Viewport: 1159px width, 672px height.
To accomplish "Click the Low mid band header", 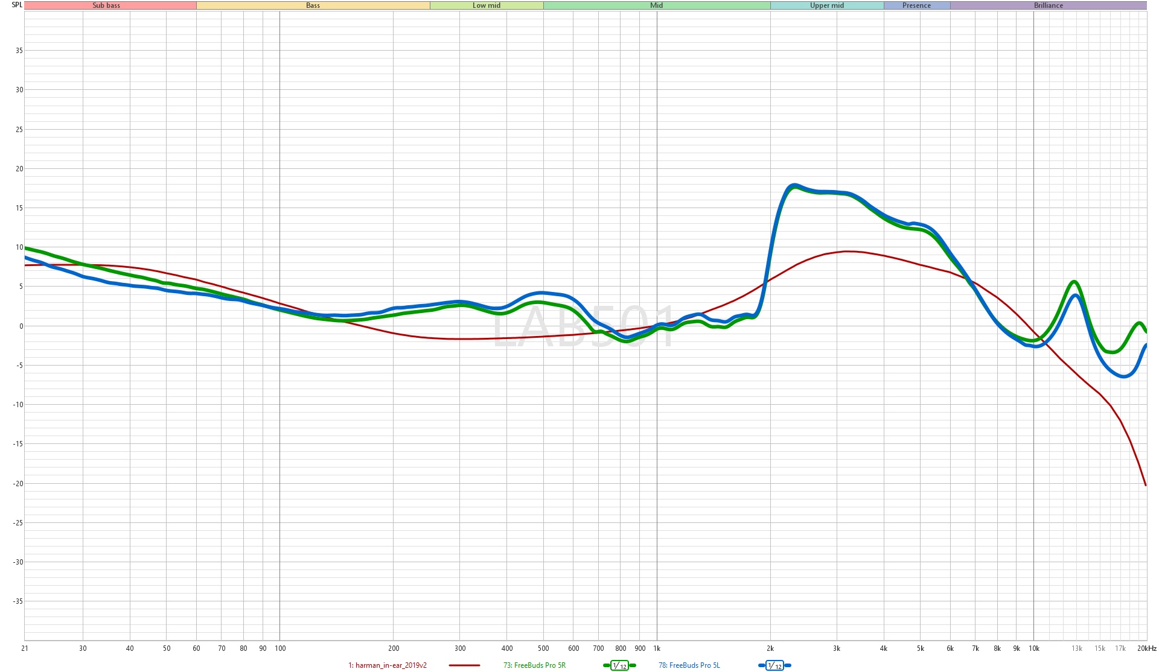I will tap(487, 5).
